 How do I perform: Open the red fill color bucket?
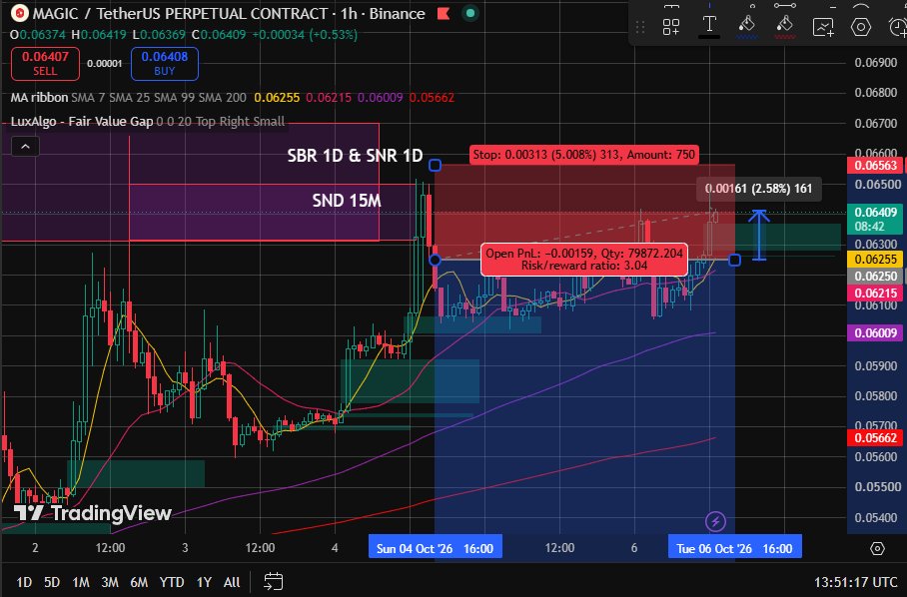pyautogui.click(x=785, y=26)
